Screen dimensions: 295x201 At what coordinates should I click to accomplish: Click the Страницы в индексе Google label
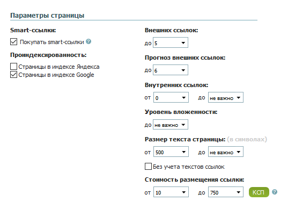tap(56, 75)
